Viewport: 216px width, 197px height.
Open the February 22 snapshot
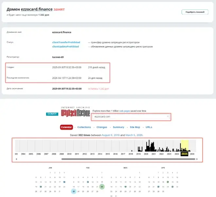[x=102, y=187]
